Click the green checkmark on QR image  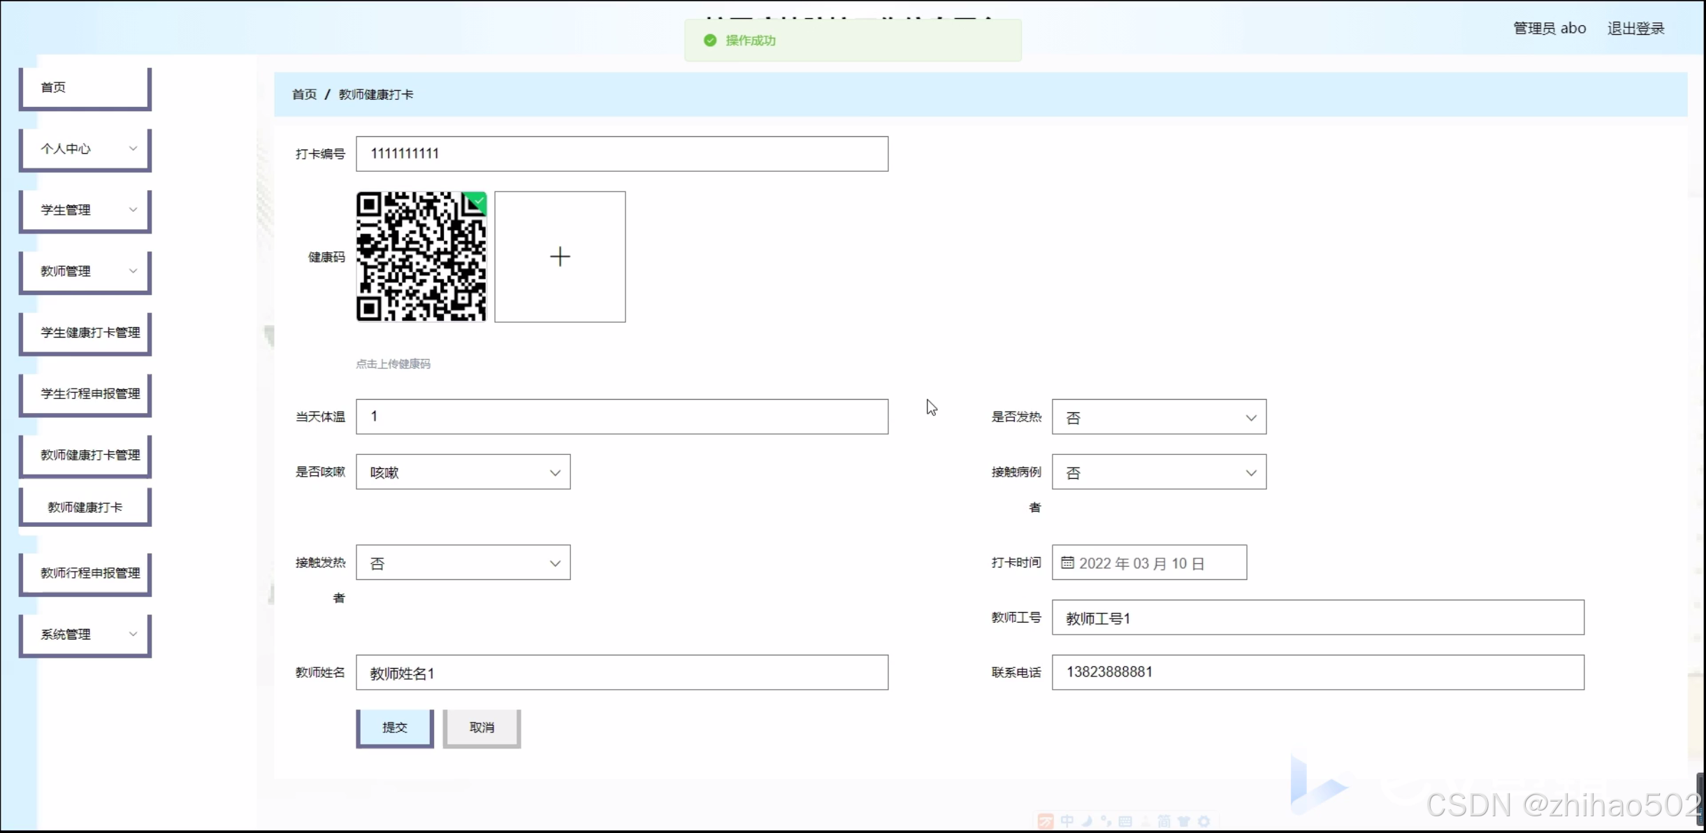tap(479, 201)
